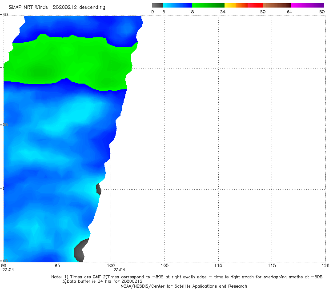Click the longitude axis label "120"
This screenshot has width=329, height=289.
[x=325, y=266]
